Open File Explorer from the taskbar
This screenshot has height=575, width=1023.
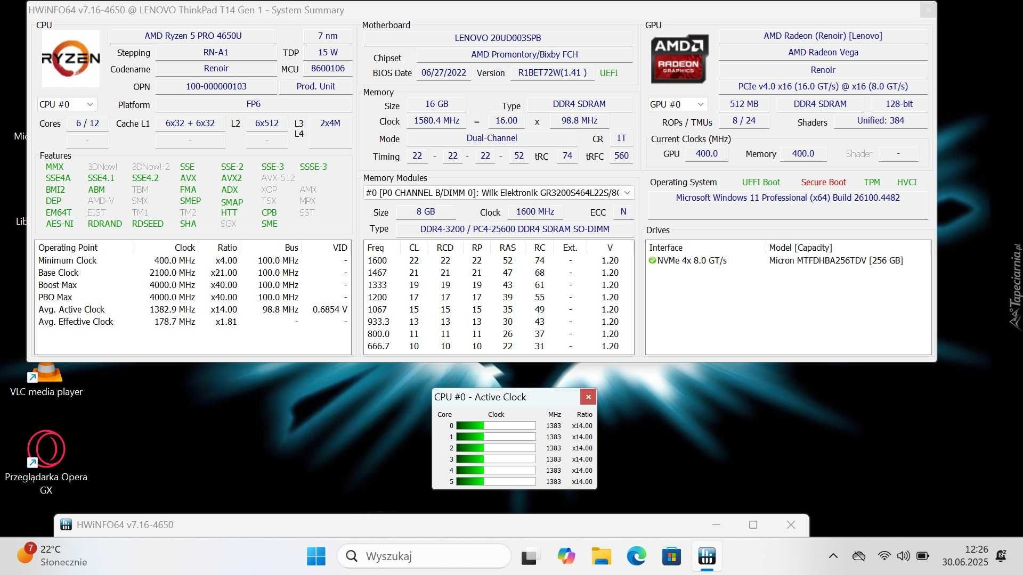601,556
